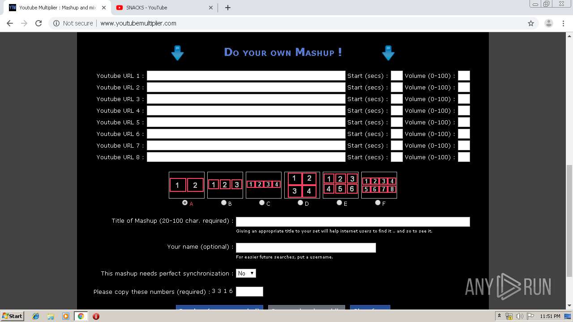
Task: Click Start (secs) box for URL 4
Action: pos(397,110)
